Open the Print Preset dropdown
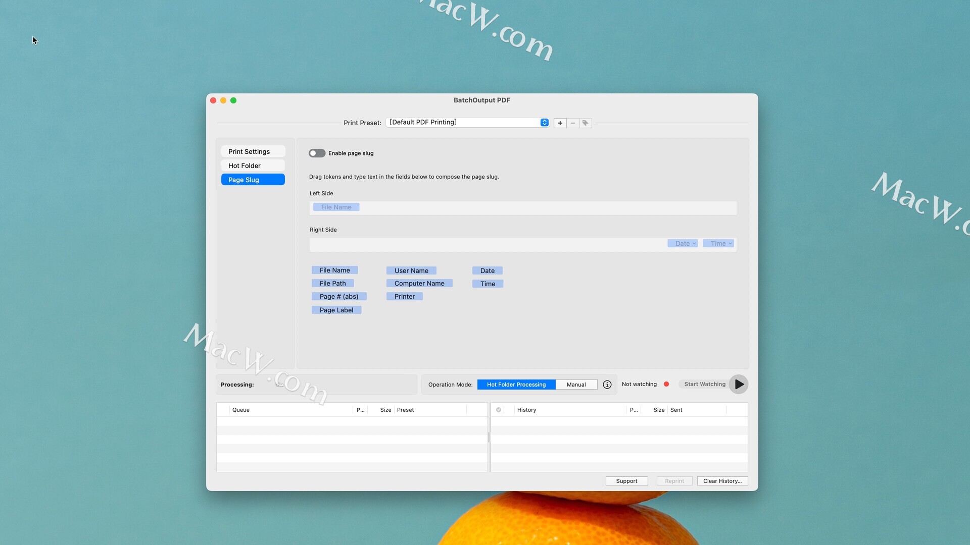 click(467, 123)
